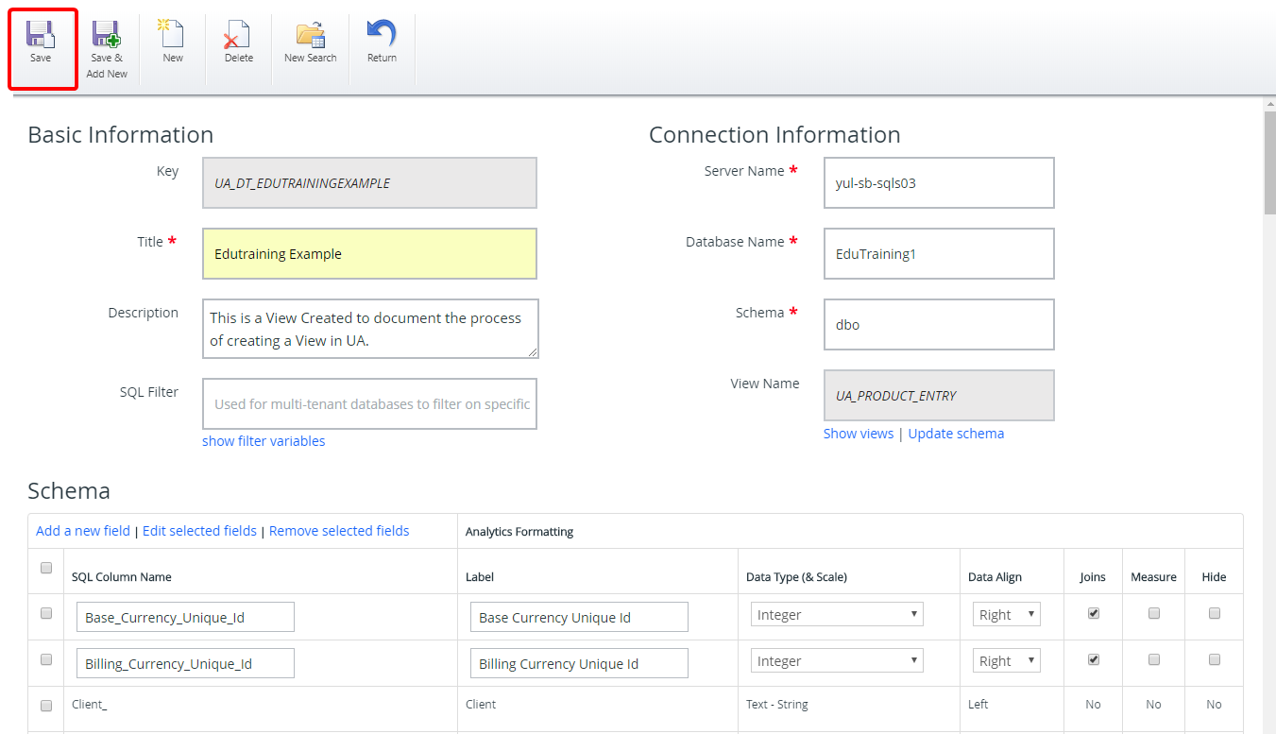Click Add a new field link
The width and height of the screenshot is (1276, 734).
click(x=83, y=531)
